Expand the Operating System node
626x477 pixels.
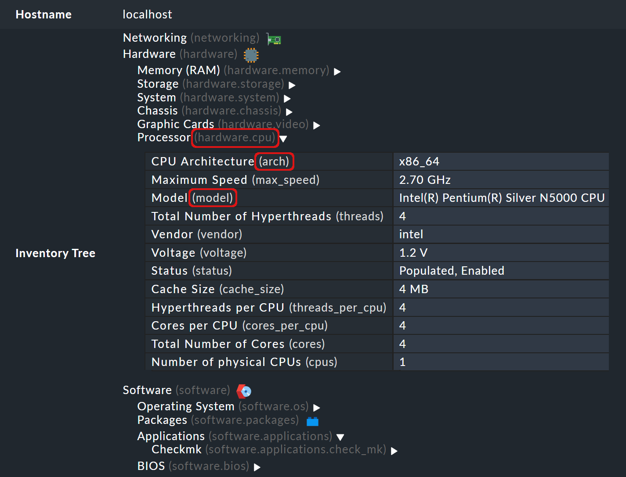click(317, 408)
